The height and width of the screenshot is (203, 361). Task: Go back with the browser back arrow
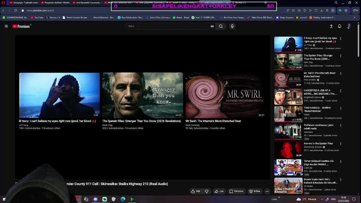point(3,10)
